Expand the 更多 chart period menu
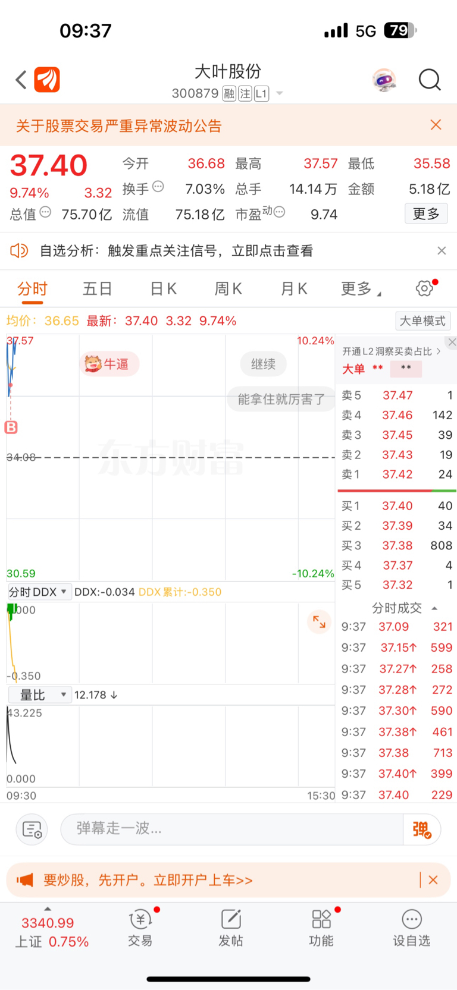 [361, 289]
